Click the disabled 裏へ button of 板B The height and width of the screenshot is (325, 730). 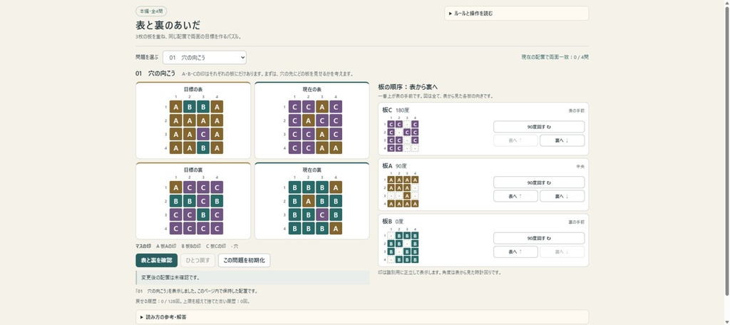[x=562, y=252]
